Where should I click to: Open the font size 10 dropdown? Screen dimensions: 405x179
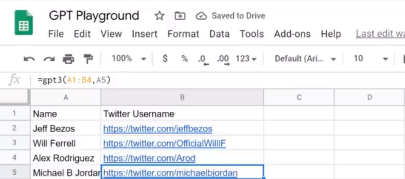(370, 59)
